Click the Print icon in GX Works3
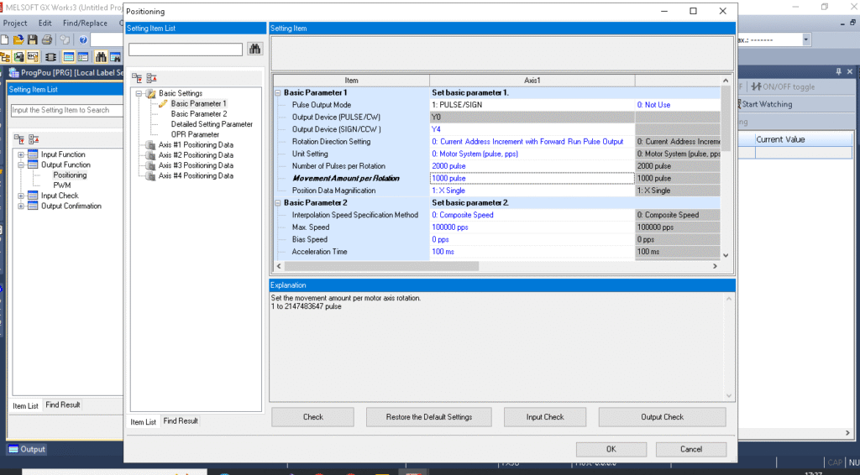This screenshot has width=860, height=475. click(47, 39)
